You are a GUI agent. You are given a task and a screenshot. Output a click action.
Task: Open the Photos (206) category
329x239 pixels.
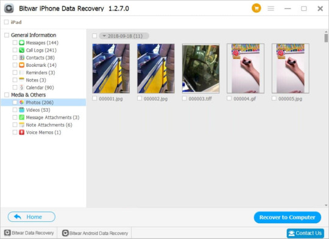tap(43, 102)
